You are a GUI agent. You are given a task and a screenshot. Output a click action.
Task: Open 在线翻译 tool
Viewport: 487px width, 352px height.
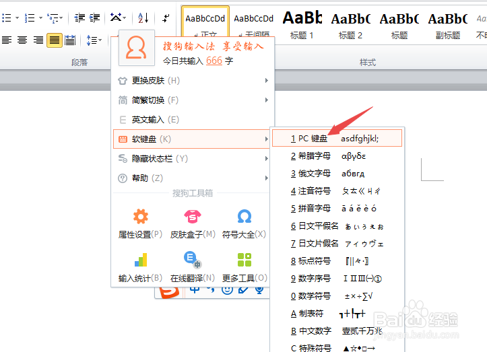click(x=193, y=267)
